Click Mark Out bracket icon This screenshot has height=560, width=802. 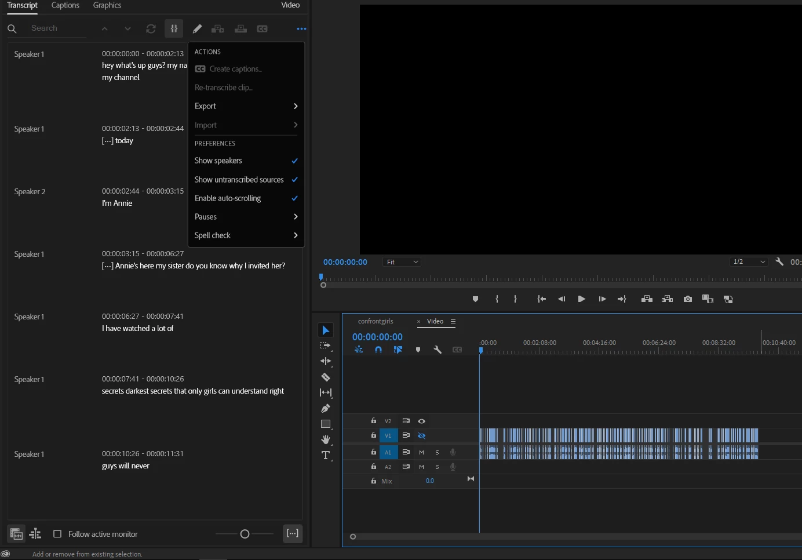click(x=515, y=299)
